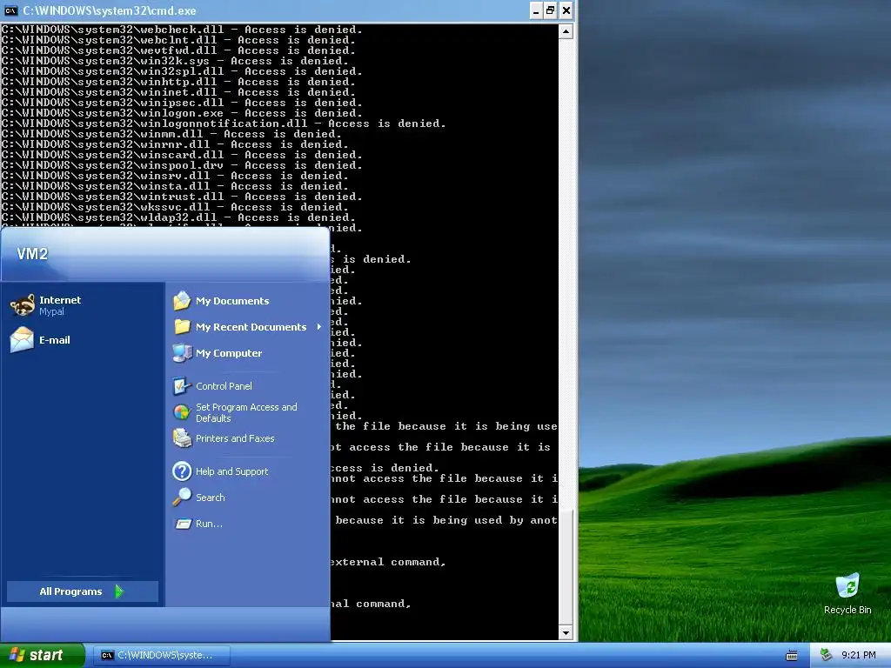Click the winlogon.exe access denied line
891x668 pixels.
coord(178,113)
